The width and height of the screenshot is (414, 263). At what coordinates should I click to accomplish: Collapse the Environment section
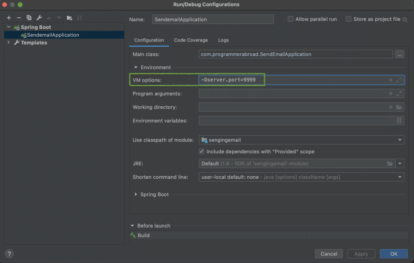click(136, 67)
